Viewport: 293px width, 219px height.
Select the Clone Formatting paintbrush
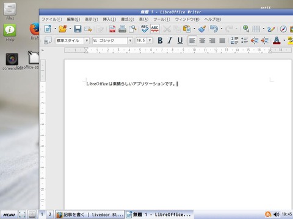tap(202, 29)
